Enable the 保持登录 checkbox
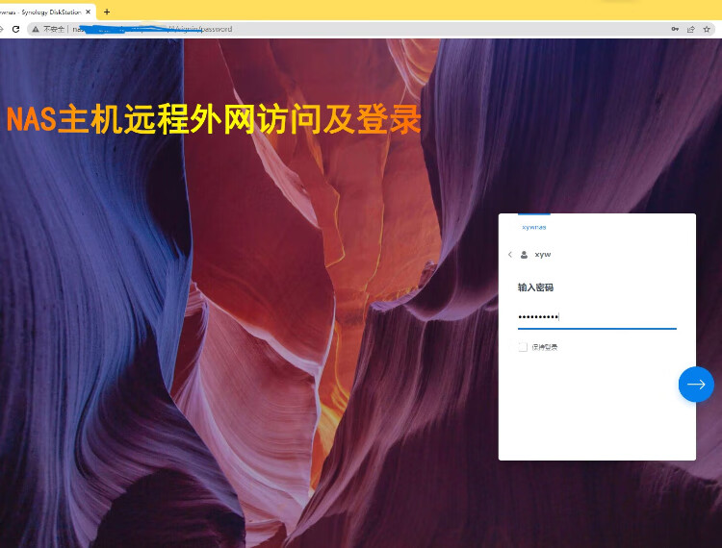 click(x=523, y=347)
